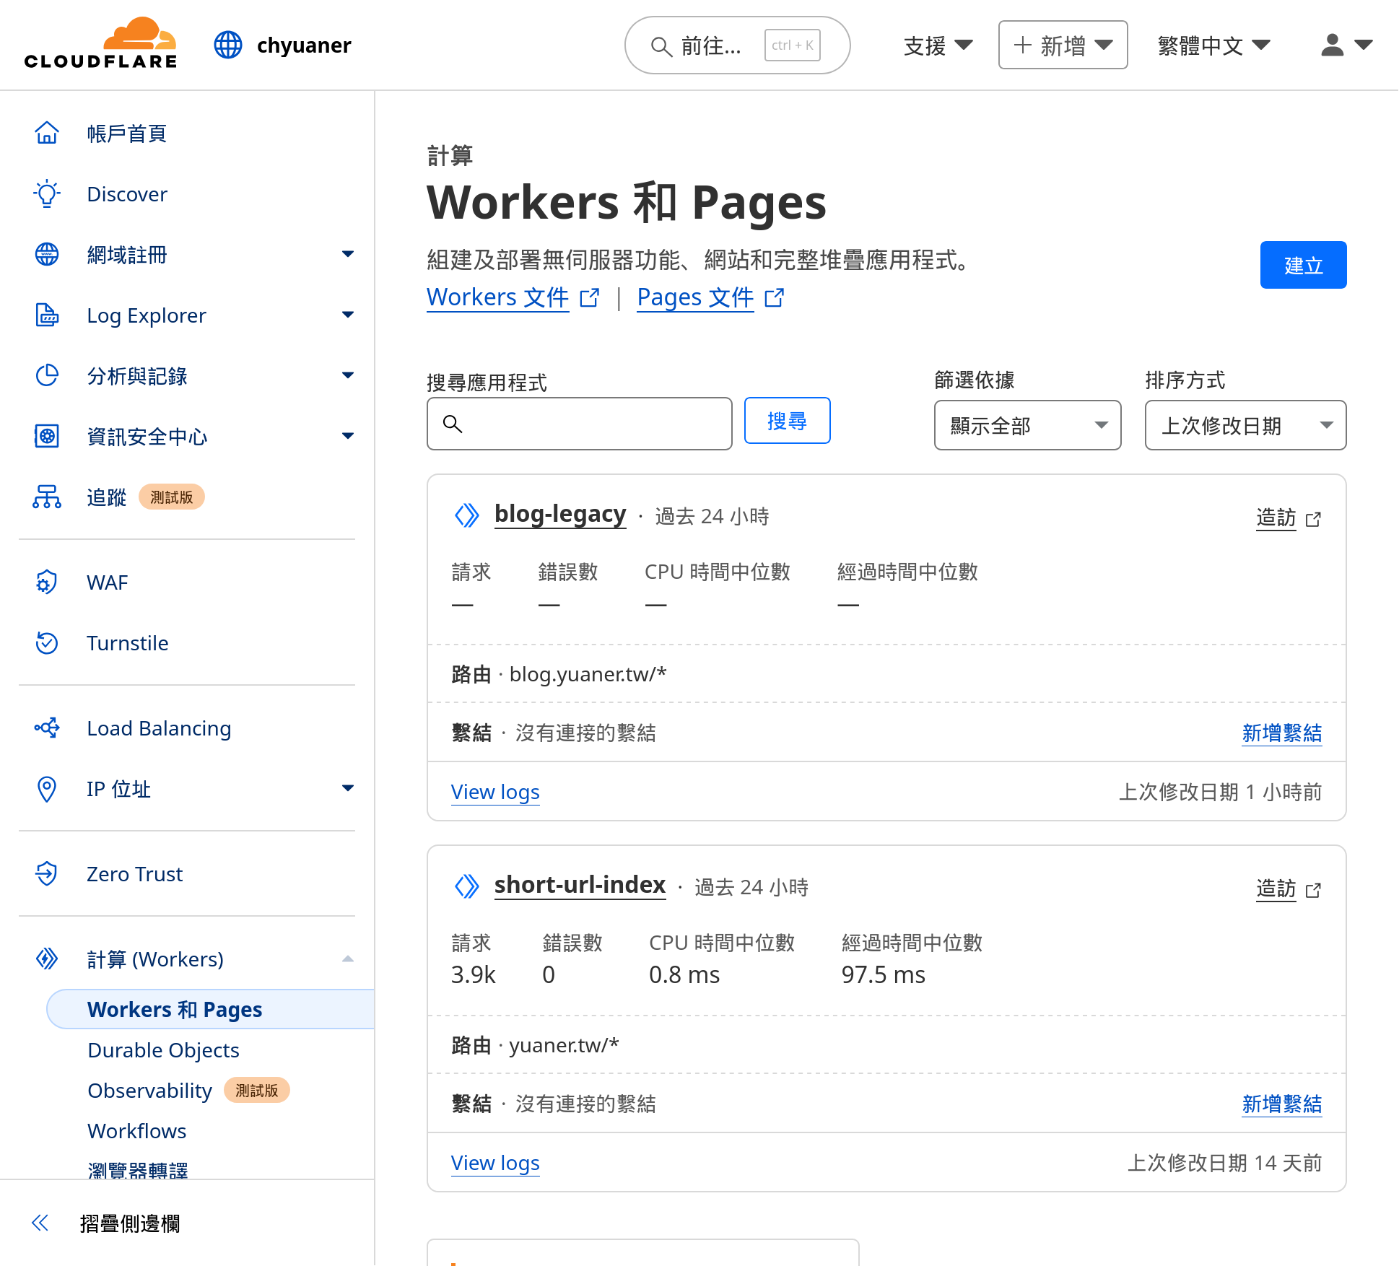
Task: Click the Zero Trust shield icon
Action: [47, 874]
